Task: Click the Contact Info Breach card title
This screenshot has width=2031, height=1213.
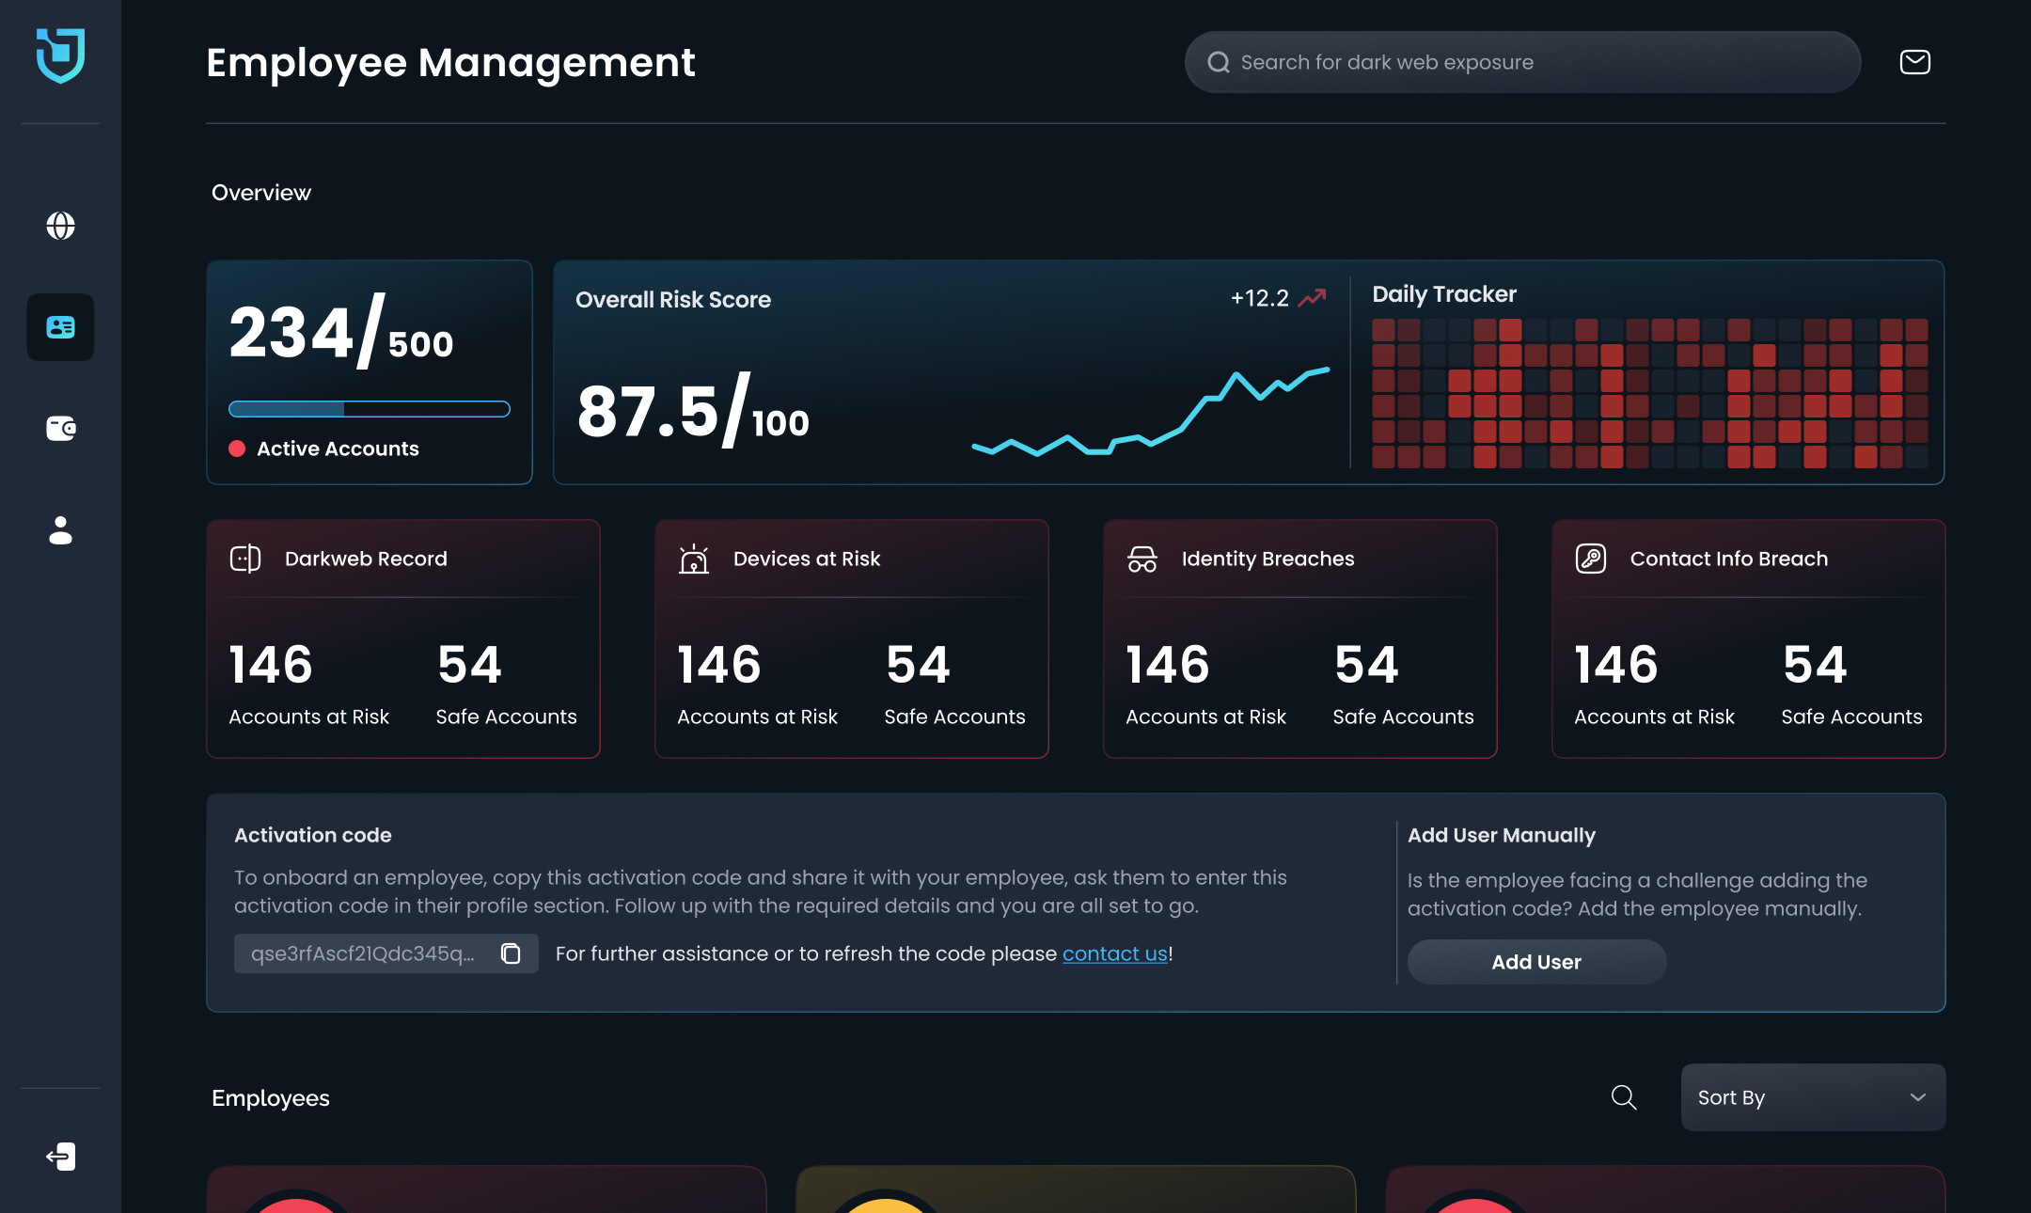Action: [x=1729, y=559]
